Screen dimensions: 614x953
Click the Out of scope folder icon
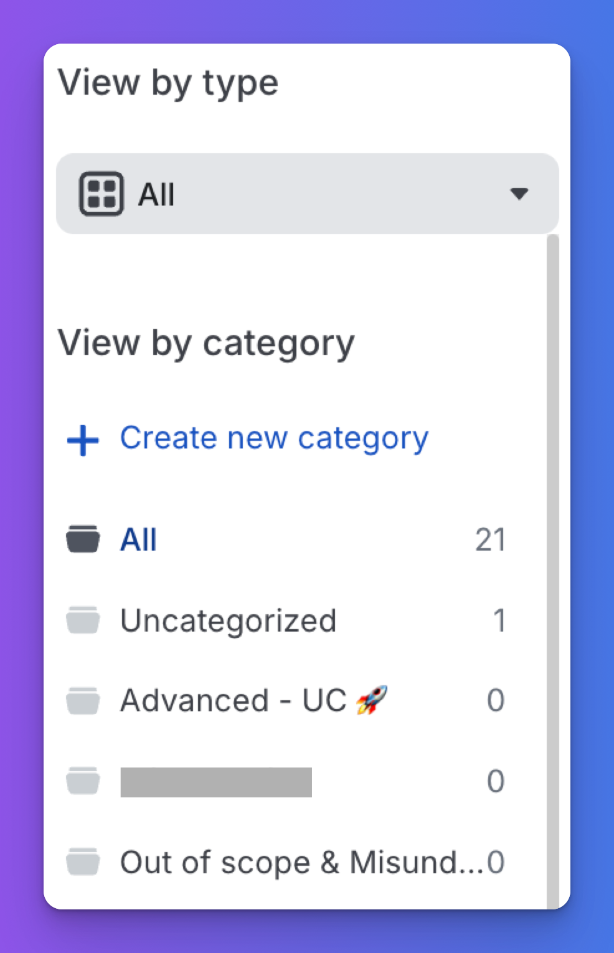click(83, 861)
